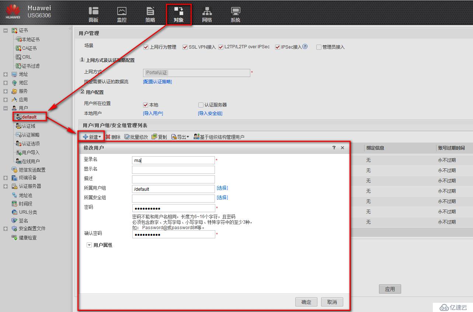
Task: Open the 新建 dropdown in toolbar
Action: pos(92,137)
